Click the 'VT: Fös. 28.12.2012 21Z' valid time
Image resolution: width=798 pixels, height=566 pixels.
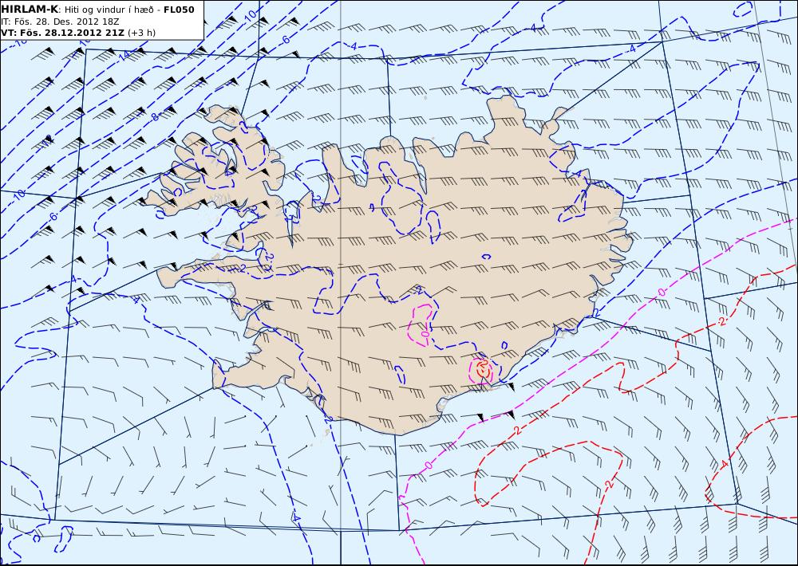tap(63, 33)
